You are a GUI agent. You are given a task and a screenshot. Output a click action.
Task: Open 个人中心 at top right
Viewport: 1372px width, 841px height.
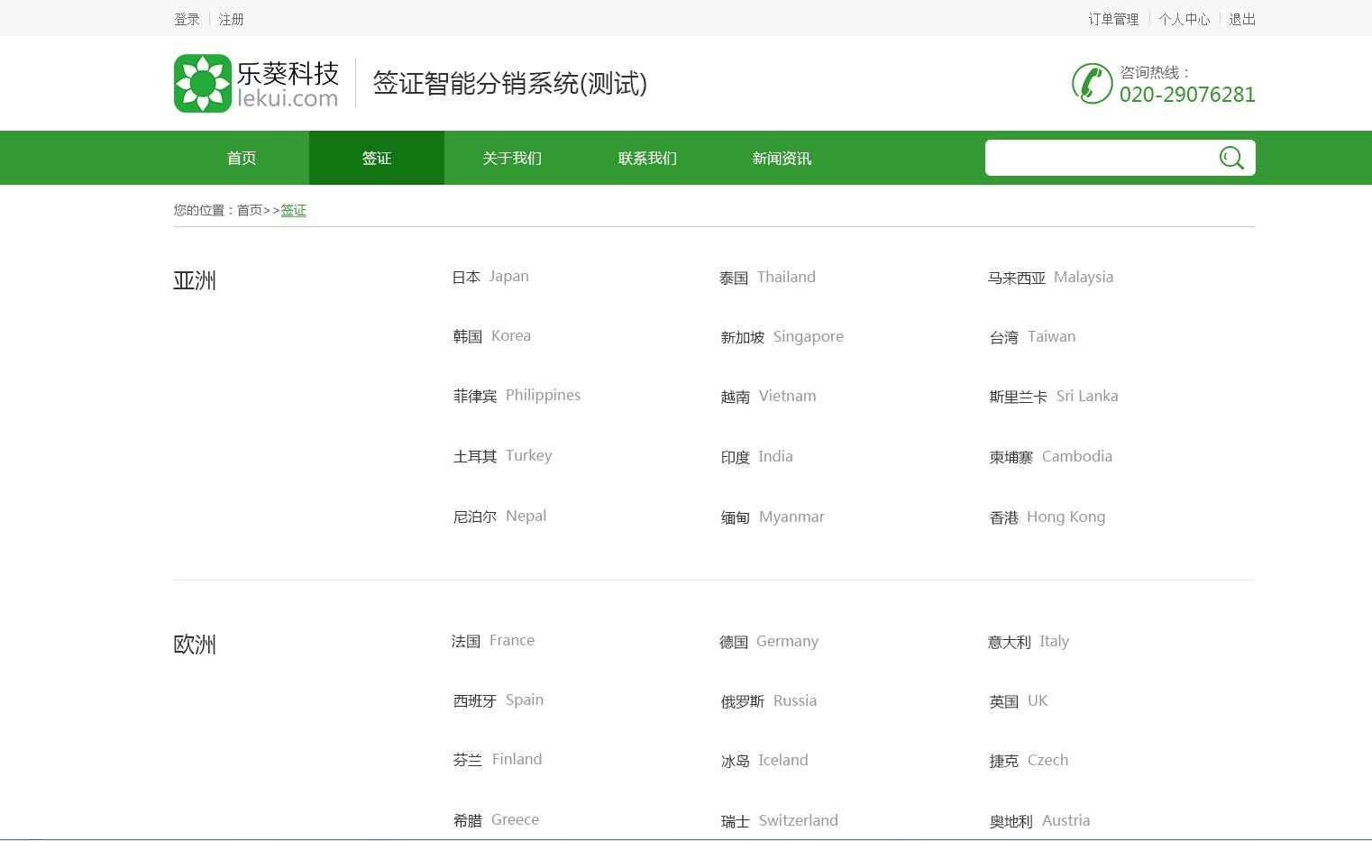coord(1184,18)
